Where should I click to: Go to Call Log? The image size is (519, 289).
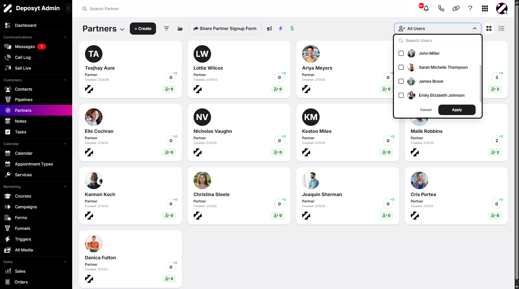(x=36, y=57)
